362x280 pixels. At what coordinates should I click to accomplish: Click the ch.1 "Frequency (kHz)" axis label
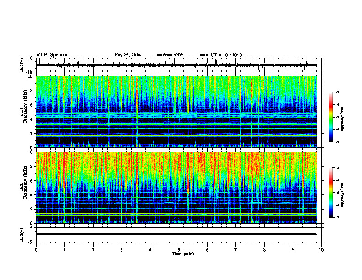pyautogui.click(x=25, y=106)
